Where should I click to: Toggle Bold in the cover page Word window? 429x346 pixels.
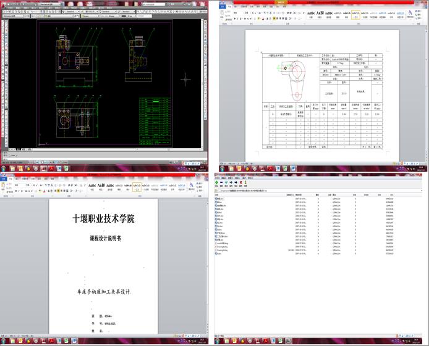(16, 191)
